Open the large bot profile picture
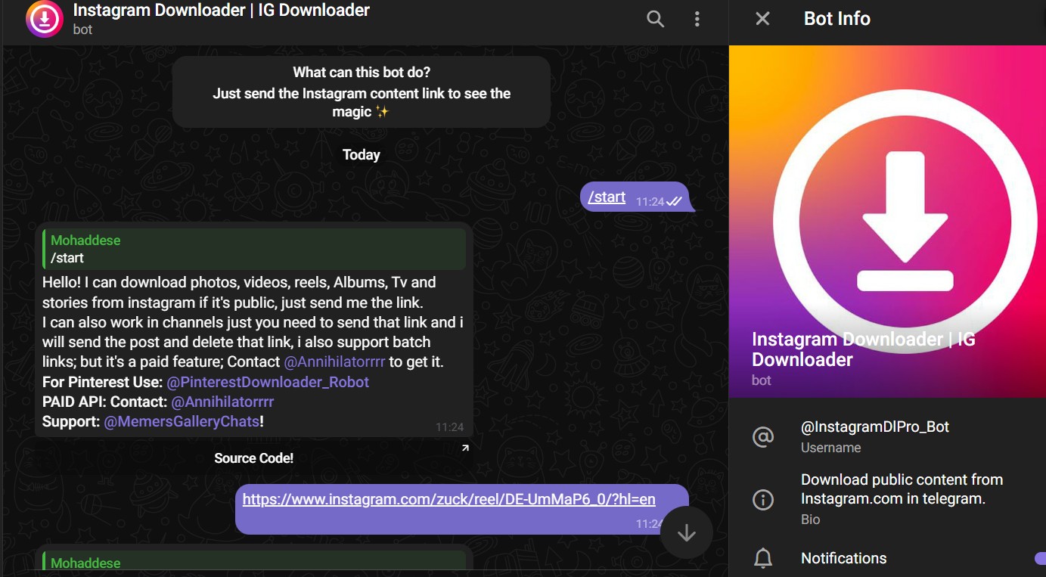 point(887,221)
